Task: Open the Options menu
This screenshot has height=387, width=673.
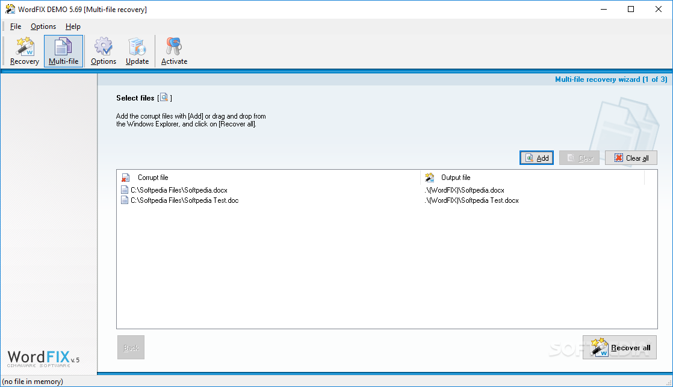Action: coord(43,26)
